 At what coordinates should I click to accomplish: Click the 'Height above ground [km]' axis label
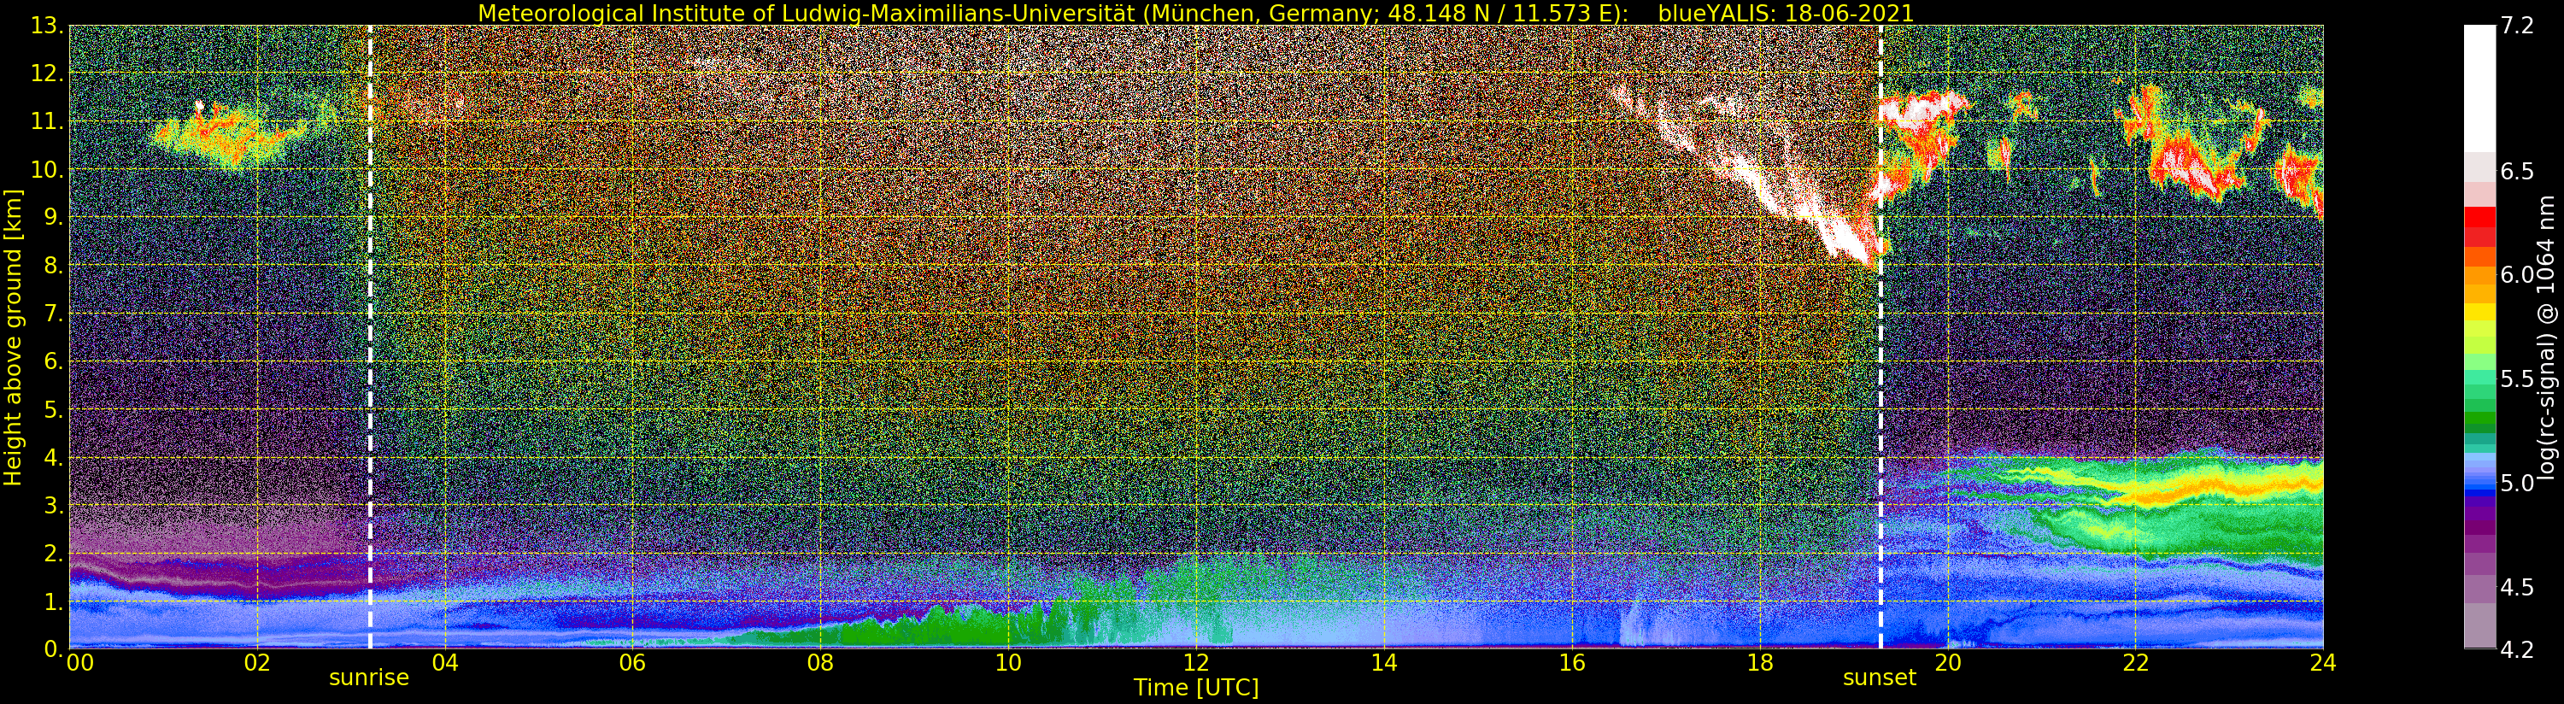(13, 337)
